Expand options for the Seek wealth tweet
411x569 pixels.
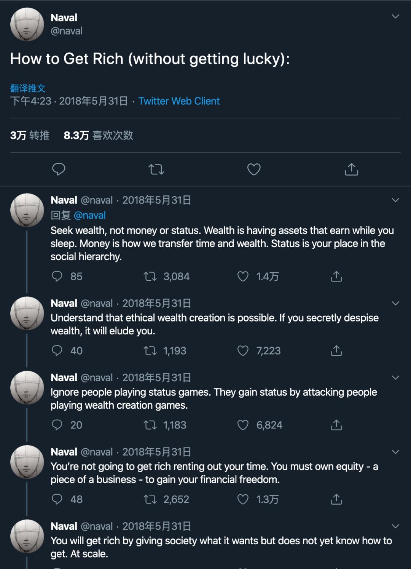coord(395,200)
